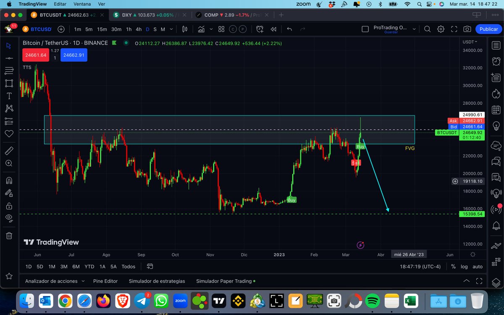The height and width of the screenshot is (315, 504).
Task: Start bar replay mode
Action: [273, 29]
